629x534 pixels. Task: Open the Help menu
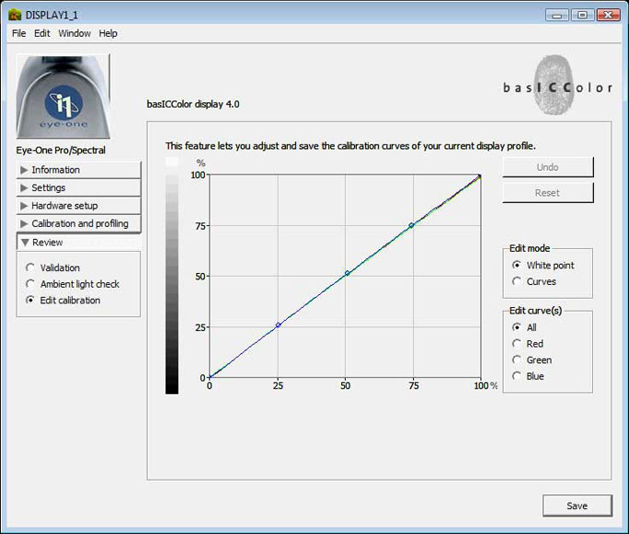(108, 33)
